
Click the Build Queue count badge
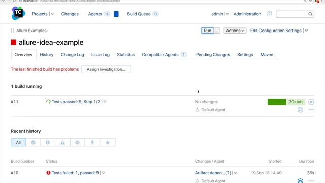pos(155,14)
